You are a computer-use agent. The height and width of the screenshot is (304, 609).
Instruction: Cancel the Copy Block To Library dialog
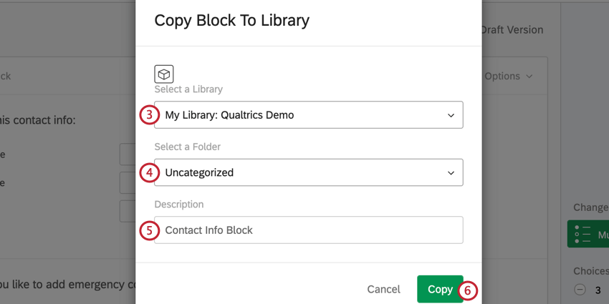click(x=383, y=289)
